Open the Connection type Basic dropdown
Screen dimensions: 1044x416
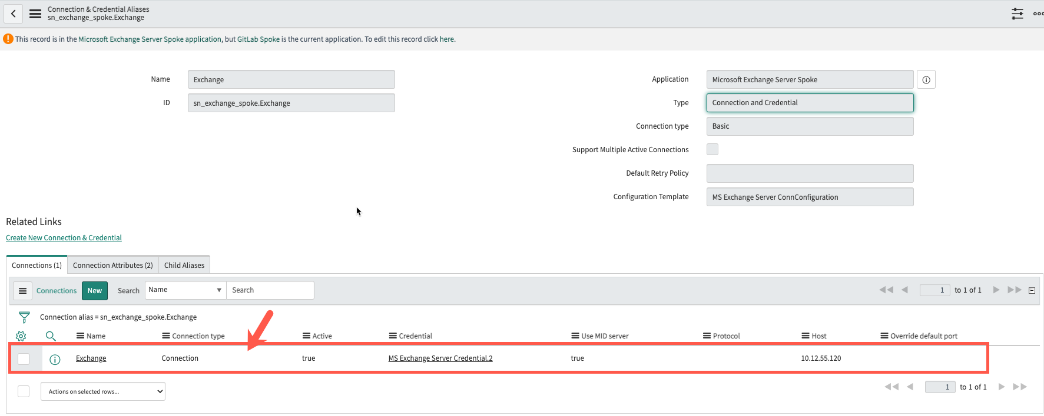[810, 126]
